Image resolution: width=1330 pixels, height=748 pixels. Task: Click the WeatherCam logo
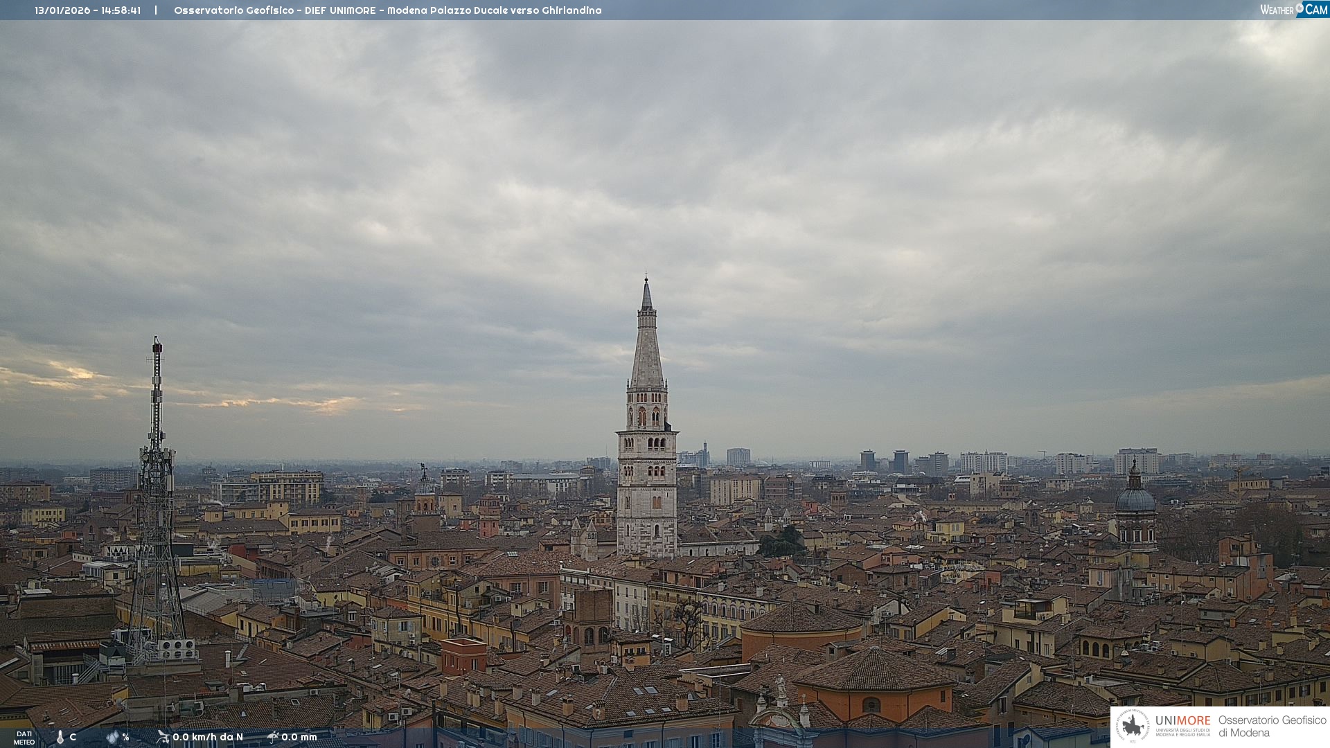tap(1293, 10)
